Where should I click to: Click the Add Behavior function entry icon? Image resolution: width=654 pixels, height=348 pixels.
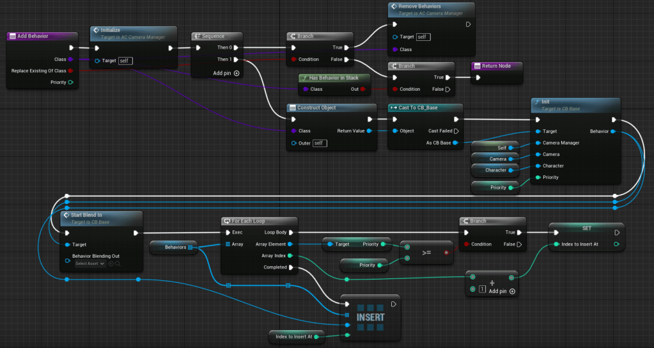click(13, 36)
